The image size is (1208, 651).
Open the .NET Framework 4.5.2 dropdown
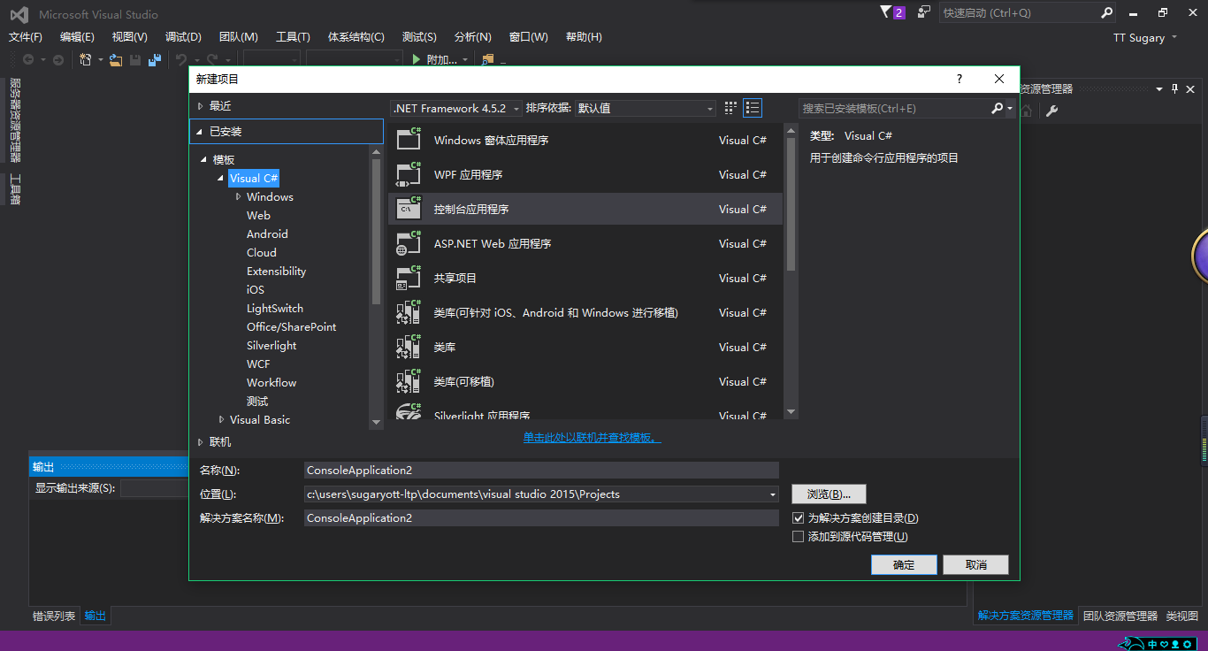coord(456,108)
